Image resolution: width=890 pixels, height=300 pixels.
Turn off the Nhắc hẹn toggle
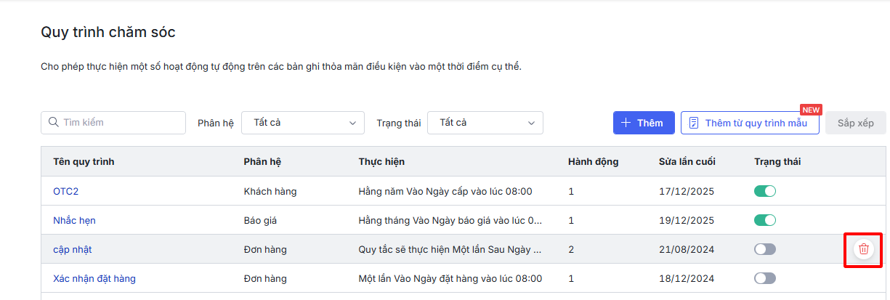765,220
